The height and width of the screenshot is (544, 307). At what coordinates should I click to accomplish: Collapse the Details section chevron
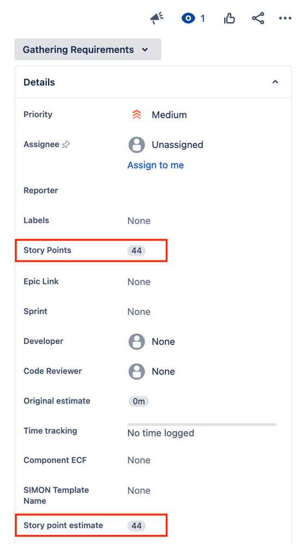[275, 82]
